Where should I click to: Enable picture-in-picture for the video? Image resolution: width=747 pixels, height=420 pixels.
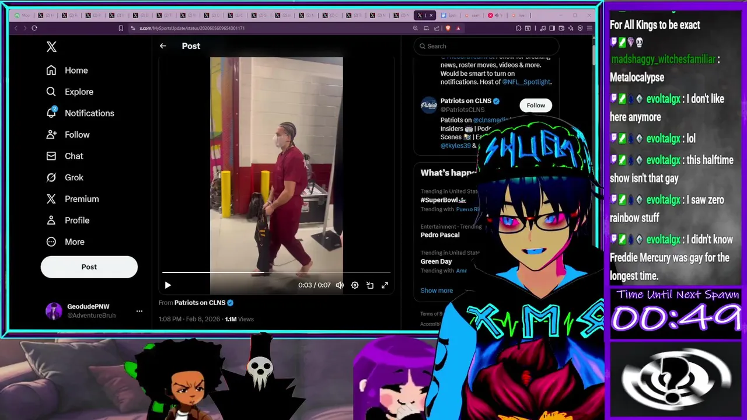[370, 285]
